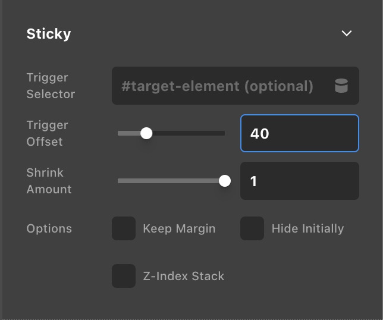
Task: Click the Hide Initially label text
Action: click(307, 228)
